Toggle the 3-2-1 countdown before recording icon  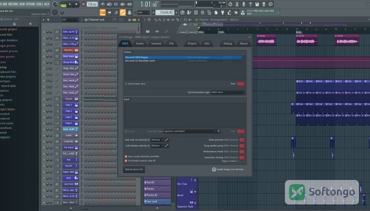[x=116, y=4]
